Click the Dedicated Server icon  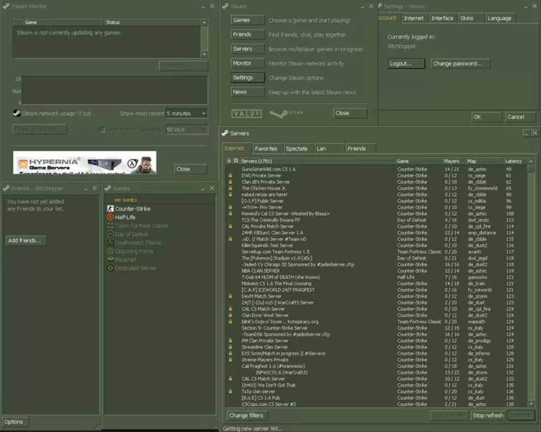click(110, 268)
